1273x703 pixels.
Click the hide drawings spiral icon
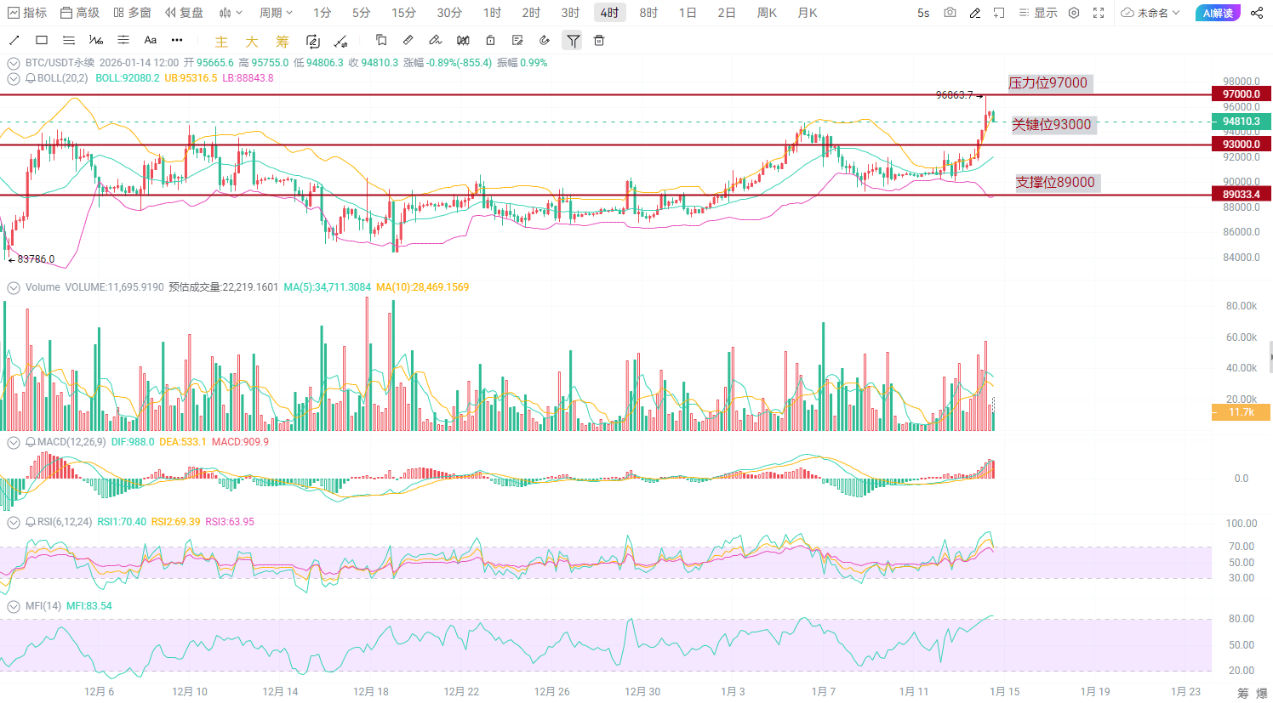(x=545, y=40)
